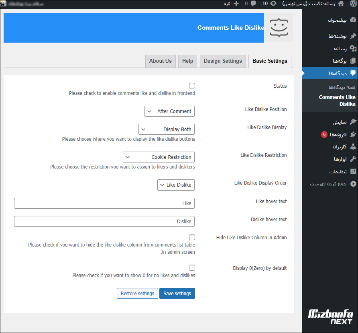Click the media icon (رسانه)
The height and width of the screenshot is (333, 358).
(x=353, y=48)
